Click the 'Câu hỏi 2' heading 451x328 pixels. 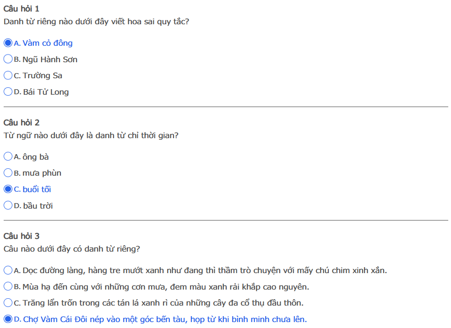21,123
